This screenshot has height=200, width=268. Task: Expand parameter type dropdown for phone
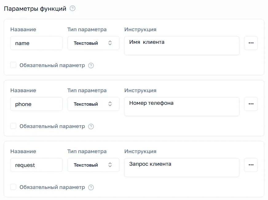[93, 104]
